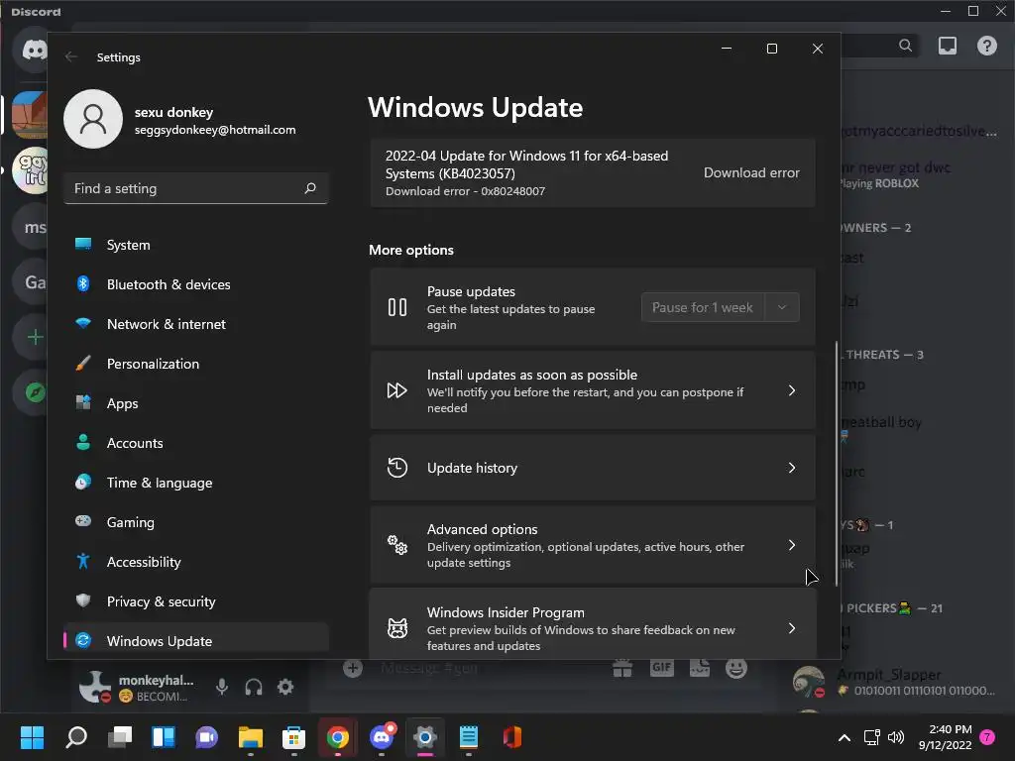This screenshot has width=1015, height=761.
Task: Click the Pause for 1 week button
Action: click(703, 307)
